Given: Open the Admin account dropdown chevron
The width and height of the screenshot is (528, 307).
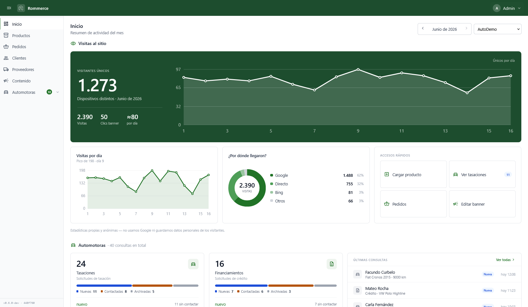Looking at the screenshot, I should [x=519, y=8].
